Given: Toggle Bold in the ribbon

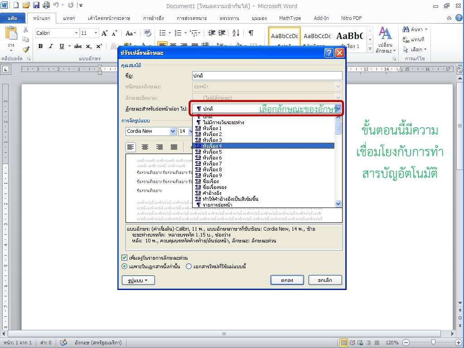Looking at the screenshot, I should click(x=40, y=46).
